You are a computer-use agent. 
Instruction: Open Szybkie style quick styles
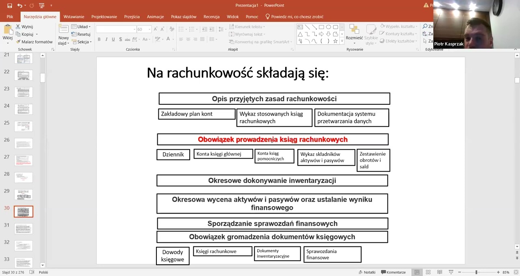click(x=371, y=34)
